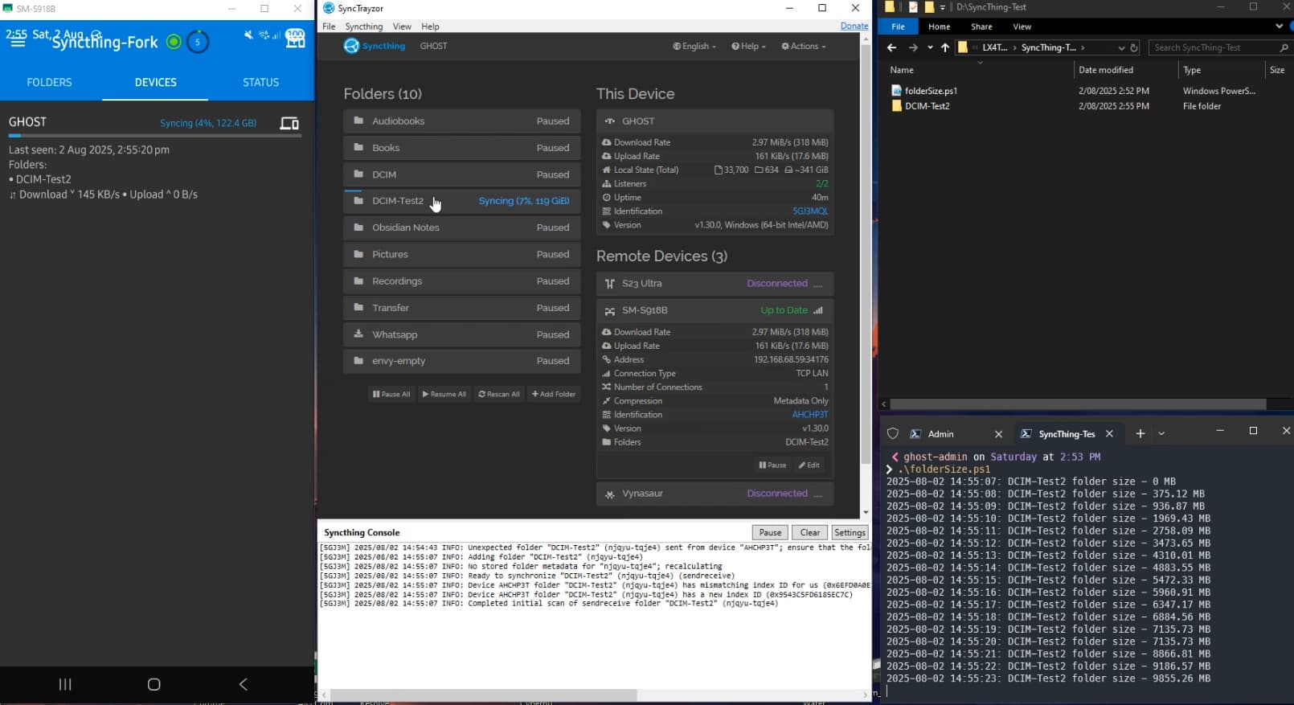Viewport: 1294px width, 705px height.
Task: Click the GHOST device icon under This Device
Action: tap(609, 121)
